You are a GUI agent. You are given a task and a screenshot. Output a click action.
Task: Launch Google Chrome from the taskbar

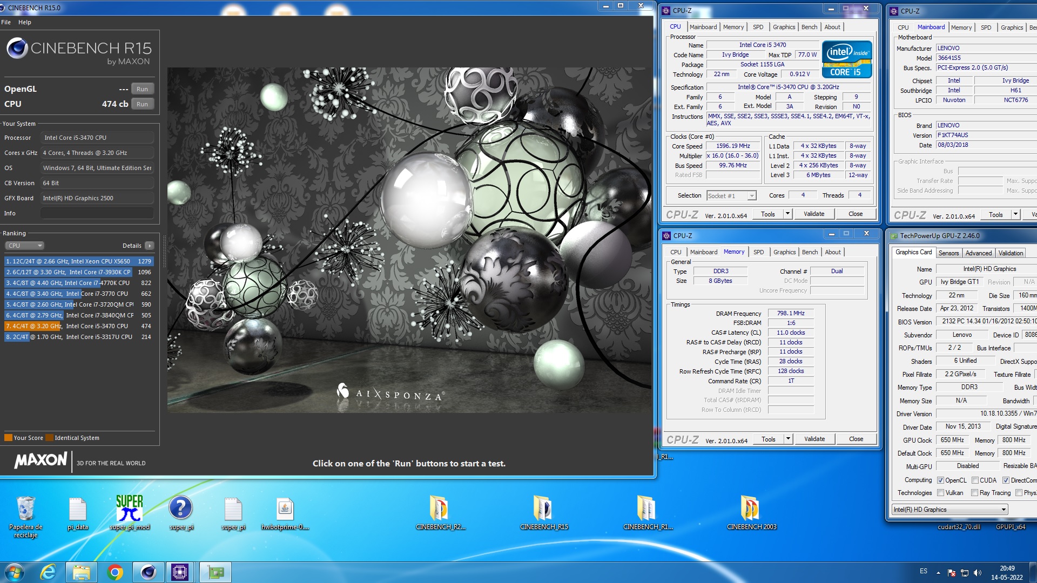pyautogui.click(x=115, y=572)
